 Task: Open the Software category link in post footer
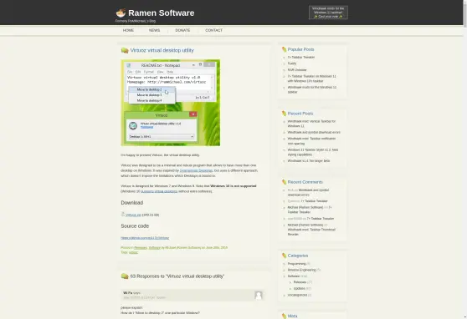tap(154, 248)
